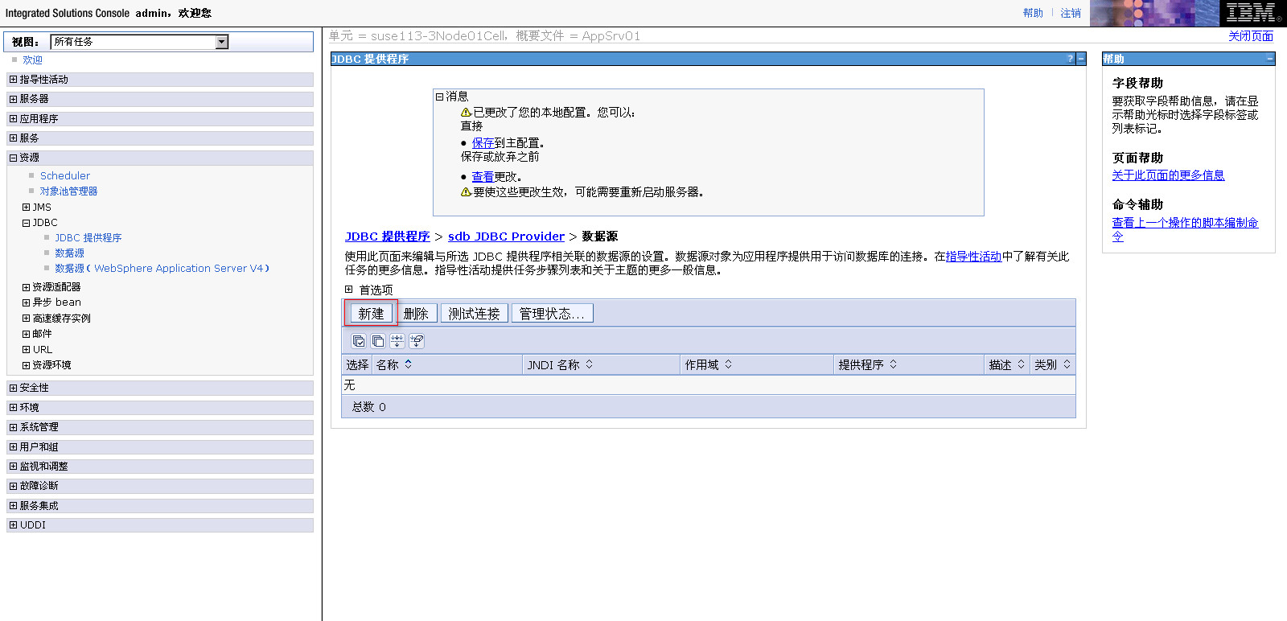This screenshot has width=1287, height=621.
Task: Minimize the 帮助 panel
Action: [1270, 59]
